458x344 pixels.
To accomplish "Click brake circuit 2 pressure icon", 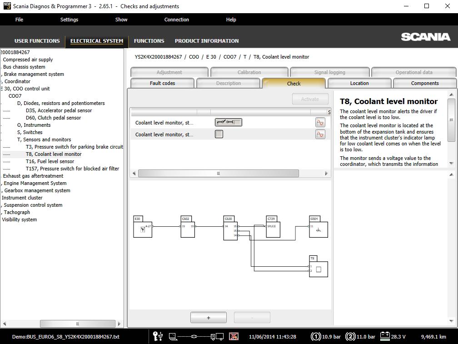I will pyautogui.click(x=350, y=337).
